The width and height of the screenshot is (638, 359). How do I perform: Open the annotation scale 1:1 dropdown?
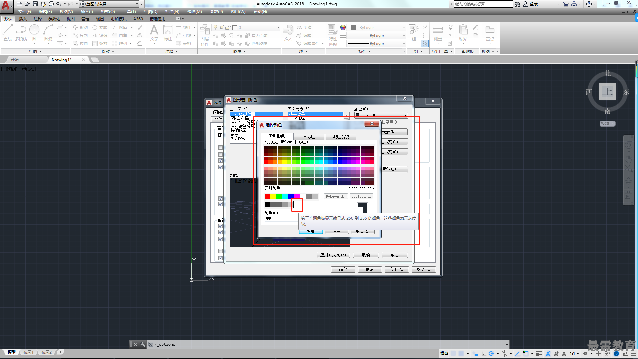pyautogui.click(x=574, y=354)
